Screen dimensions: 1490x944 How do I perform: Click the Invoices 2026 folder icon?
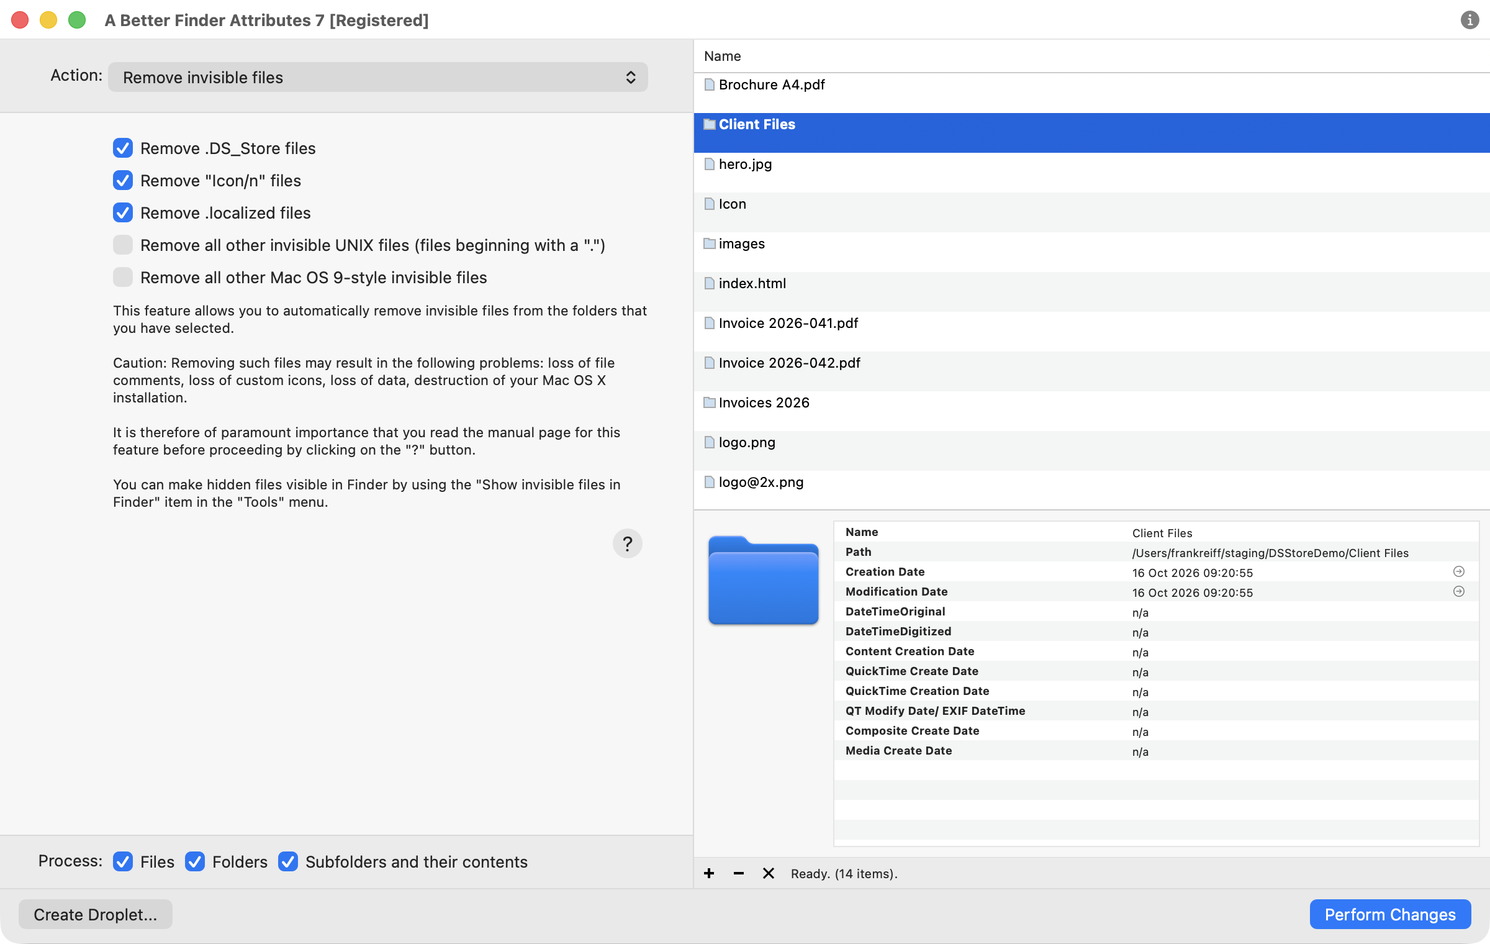[x=710, y=402]
